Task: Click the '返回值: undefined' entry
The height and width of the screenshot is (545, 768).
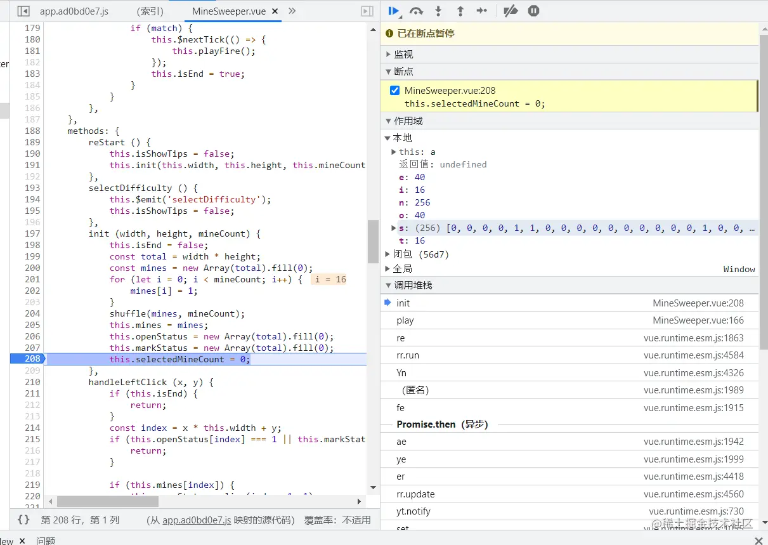Action: coord(443,164)
